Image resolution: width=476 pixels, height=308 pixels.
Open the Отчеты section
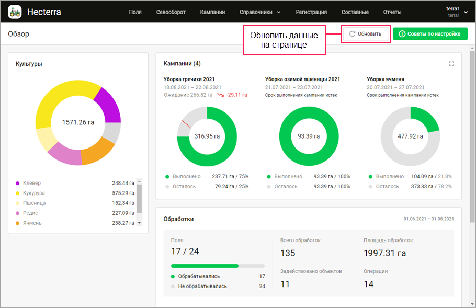(x=392, y=12)
